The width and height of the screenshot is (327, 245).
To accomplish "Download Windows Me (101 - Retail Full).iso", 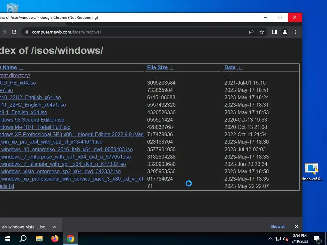I will coord(35,127).
